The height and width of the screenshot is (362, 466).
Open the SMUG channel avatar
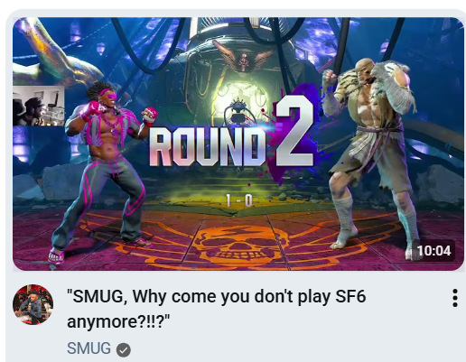pyautogui.click(x=33, y=304)
